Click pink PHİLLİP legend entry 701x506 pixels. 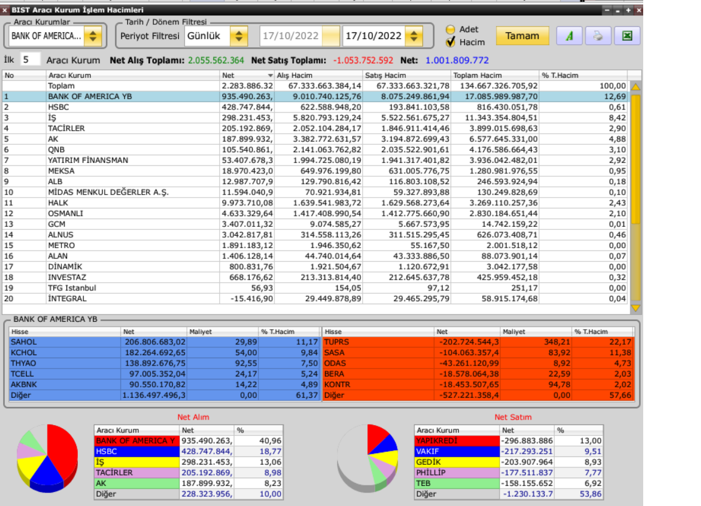[x=457, y=473]
